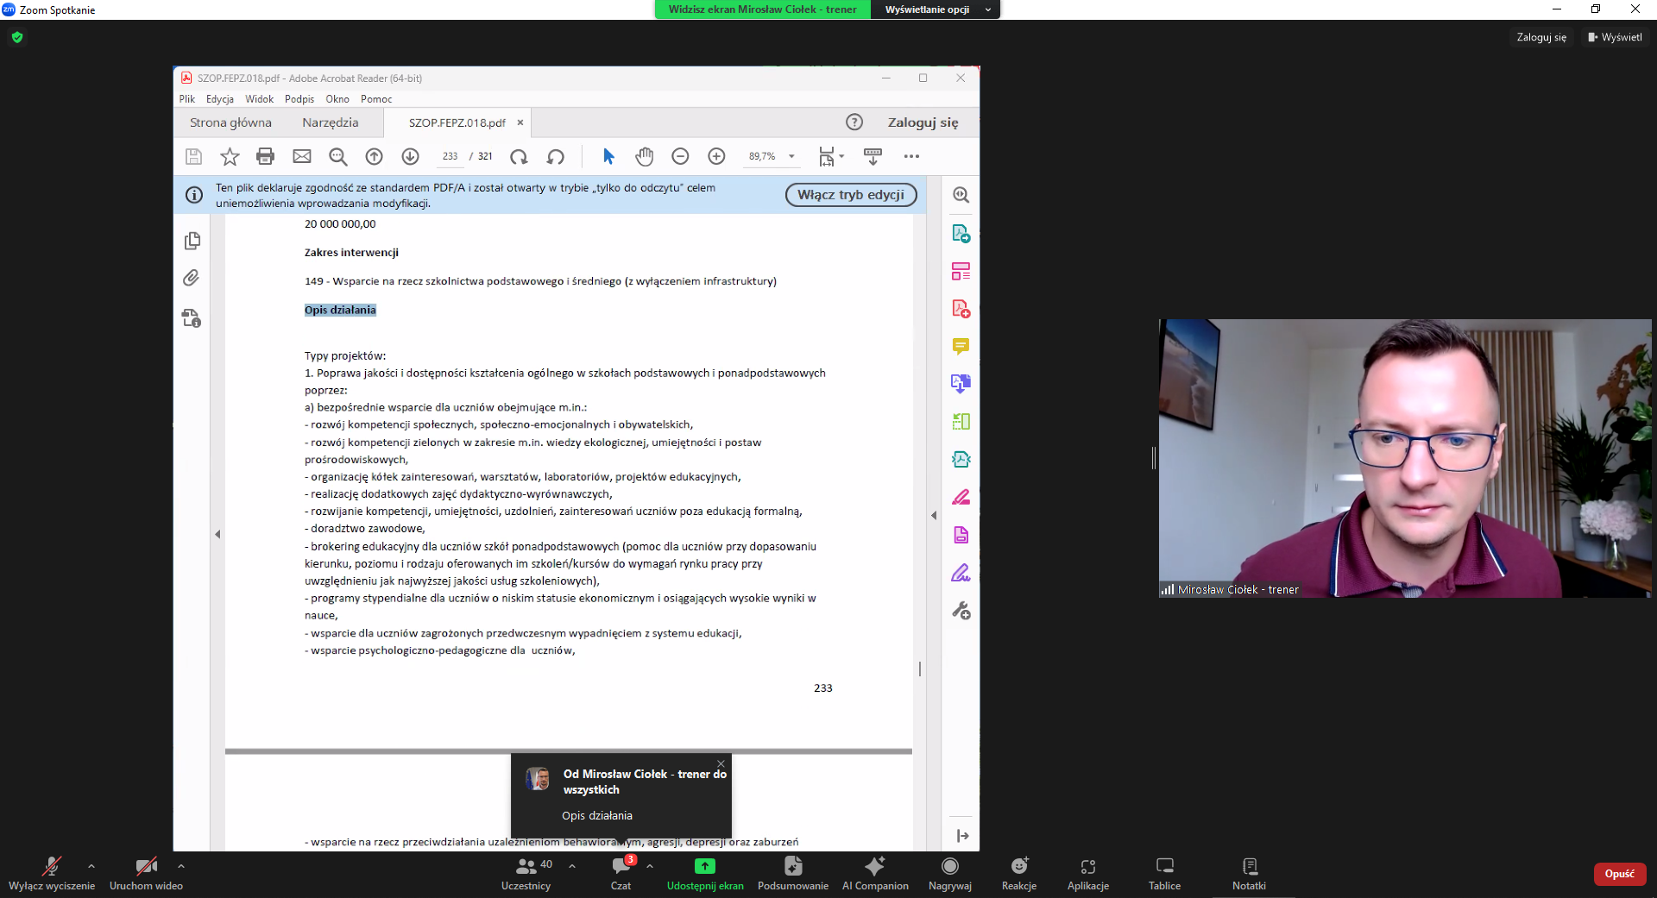Toggle microphone with Wyłącz wyciszenie

coord(52,866)
